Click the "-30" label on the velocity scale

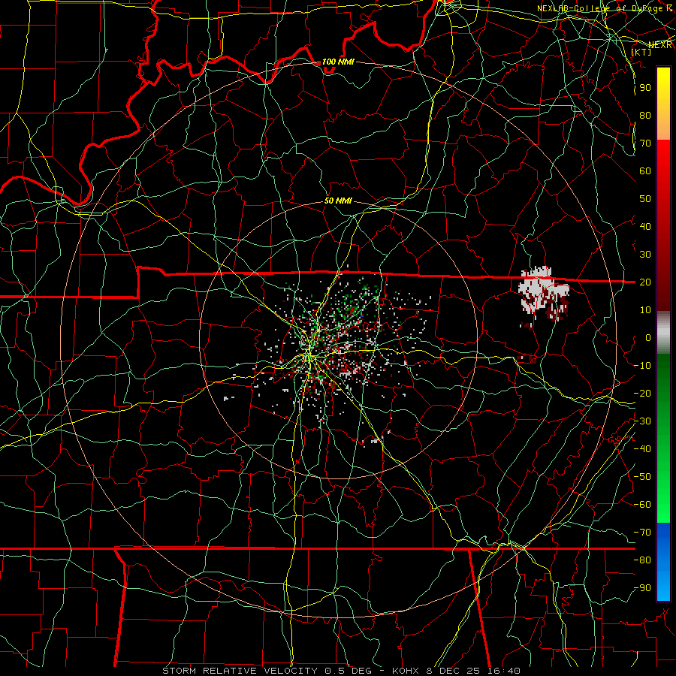pos(643,421)
